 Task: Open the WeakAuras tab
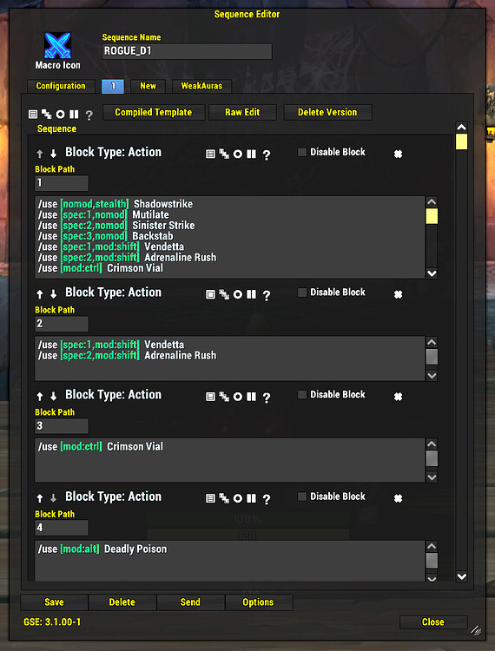(x=201, y=86)
